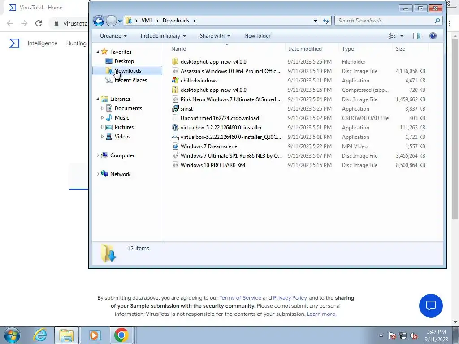This screenshot has width=459, height=344.
Task: Select Windows 7 Dreamscene video icon
Action: click(175, 146)
